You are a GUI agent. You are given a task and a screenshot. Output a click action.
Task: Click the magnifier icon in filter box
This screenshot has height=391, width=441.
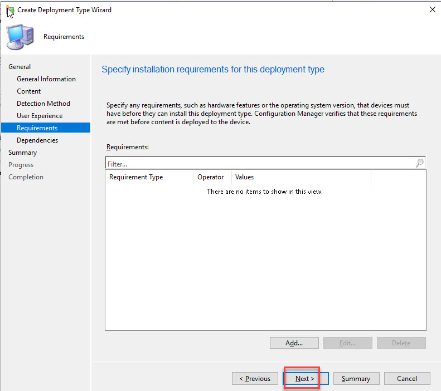[419, 163]
